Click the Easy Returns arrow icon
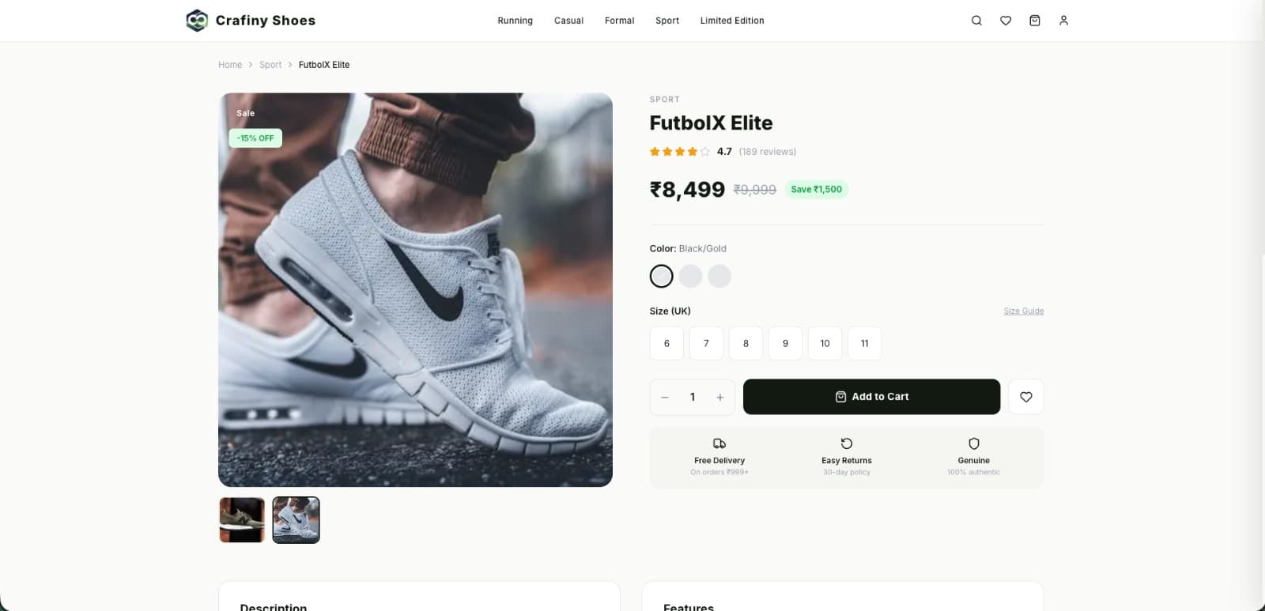 pyautogui.click(x=846, y=443)
